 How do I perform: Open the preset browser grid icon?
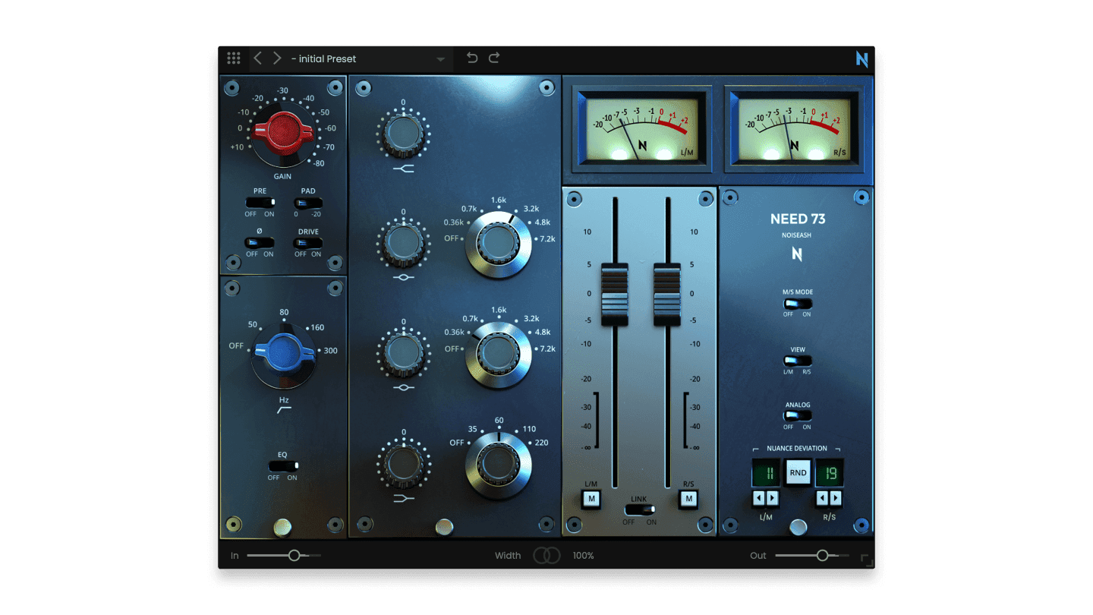click(x=233, y=58)
